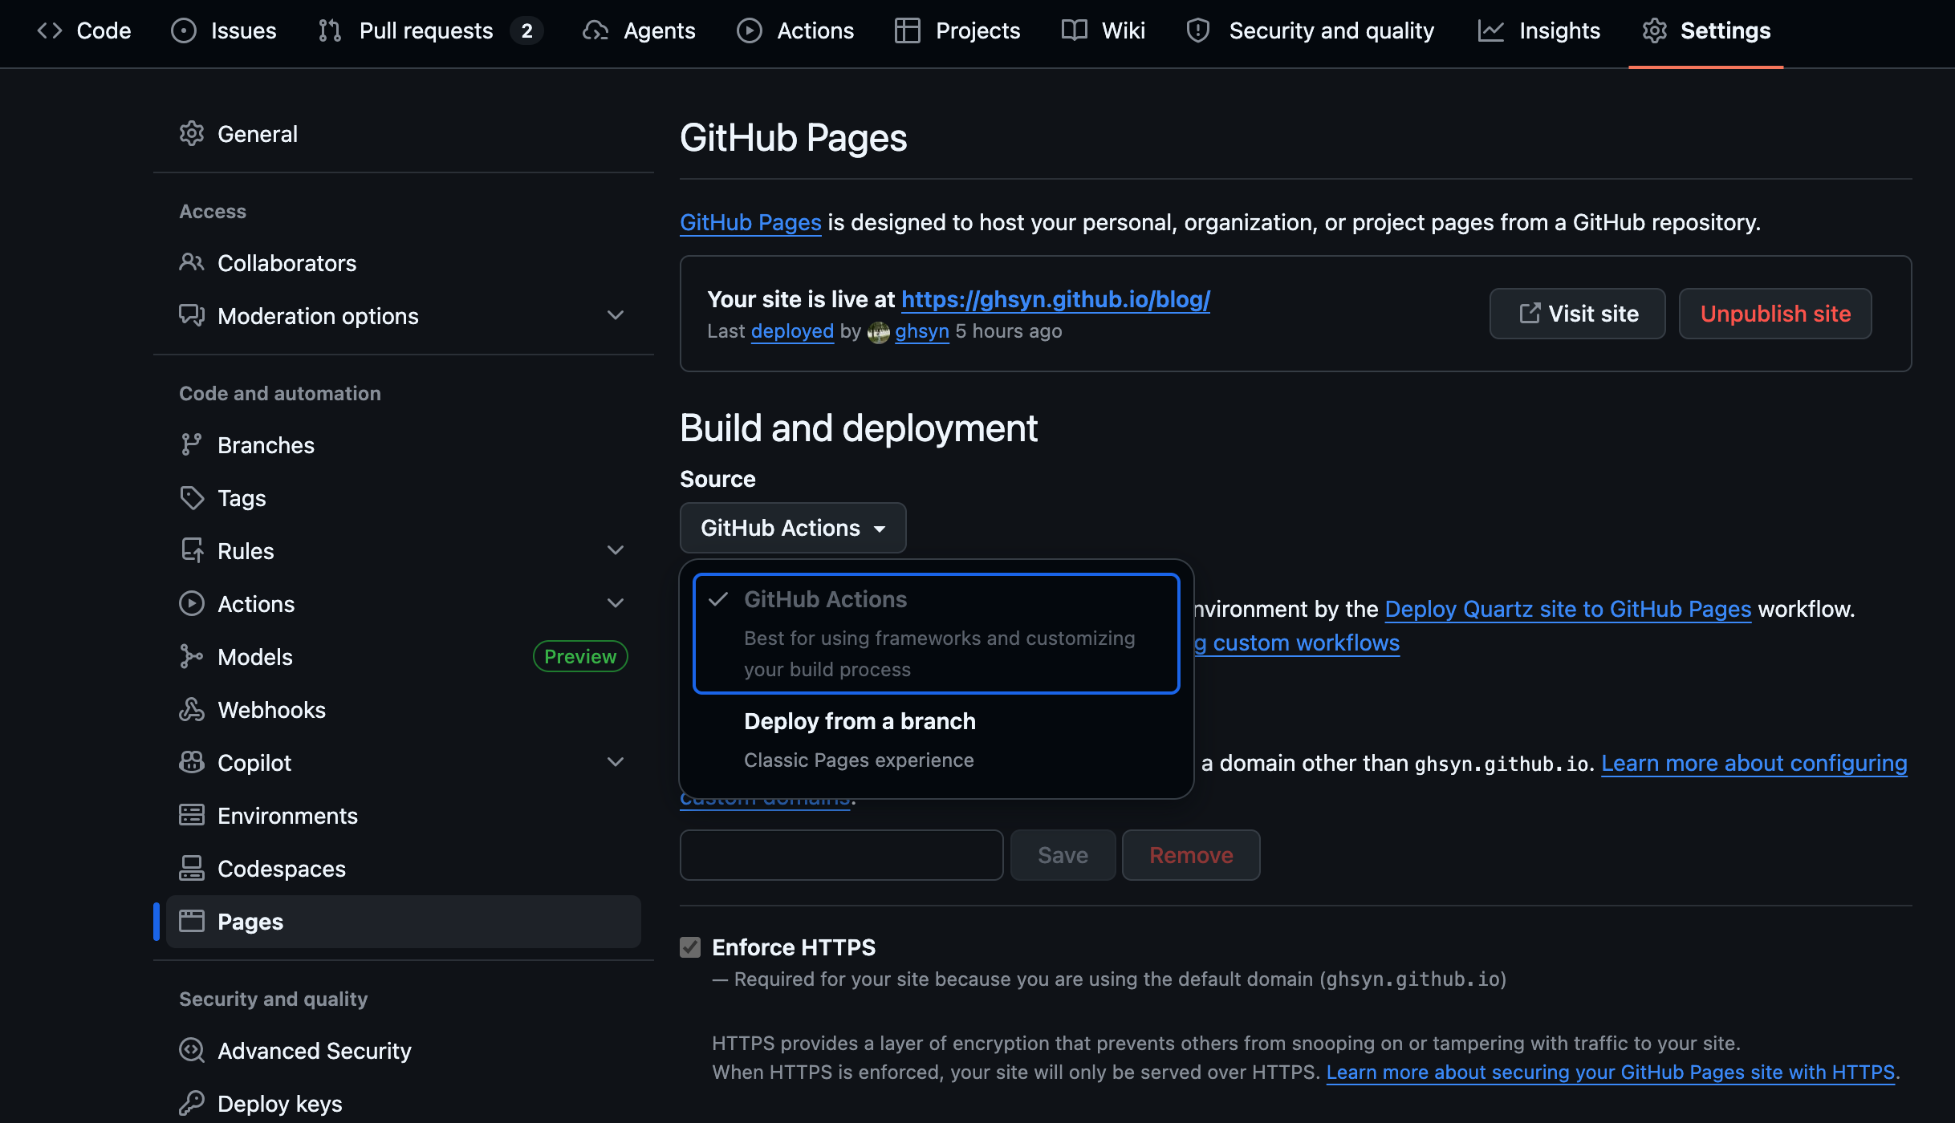Click the Tags label icon
The width and height of the screenshot is (1955, 1123).
[x=191, y=498]
